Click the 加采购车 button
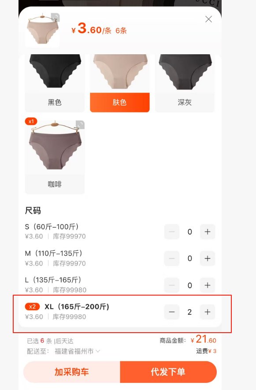The image size is (256, 390). click(72, 372)
